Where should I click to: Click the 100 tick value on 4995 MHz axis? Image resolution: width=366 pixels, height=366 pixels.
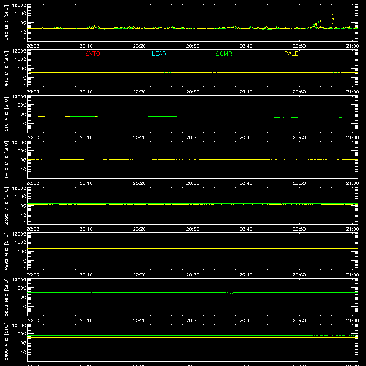click(x=22, y=252)
